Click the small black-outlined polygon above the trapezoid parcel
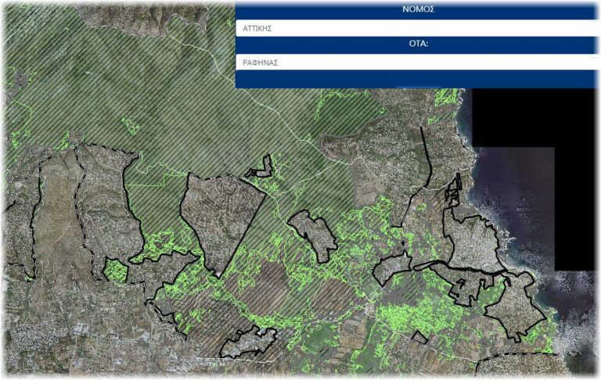This screenshot has height=380, width=601. [x=261, y=168]
